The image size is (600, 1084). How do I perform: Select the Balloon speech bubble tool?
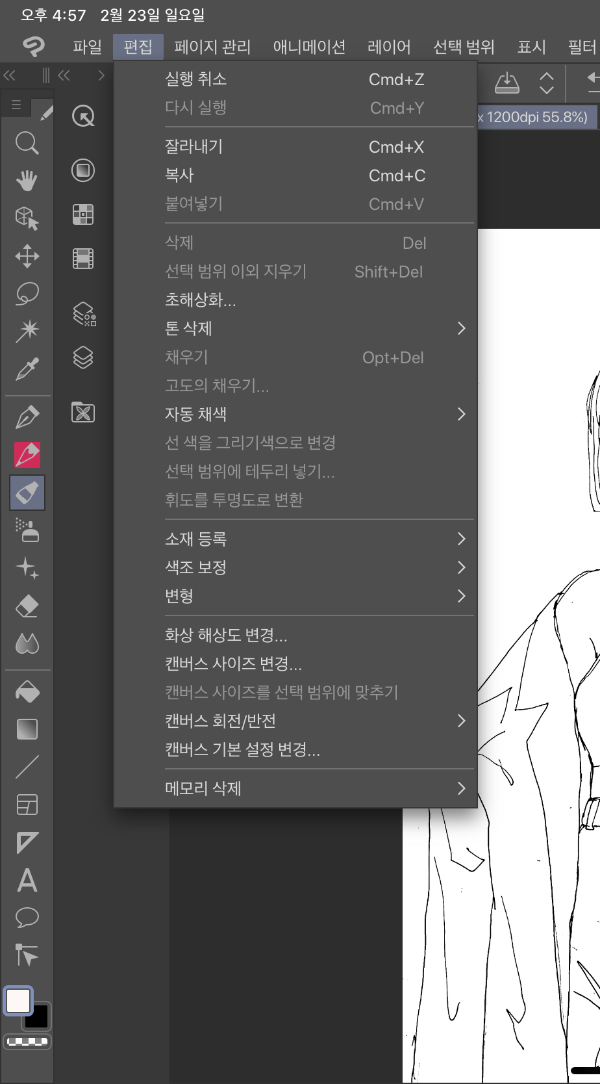pos(27,918)
